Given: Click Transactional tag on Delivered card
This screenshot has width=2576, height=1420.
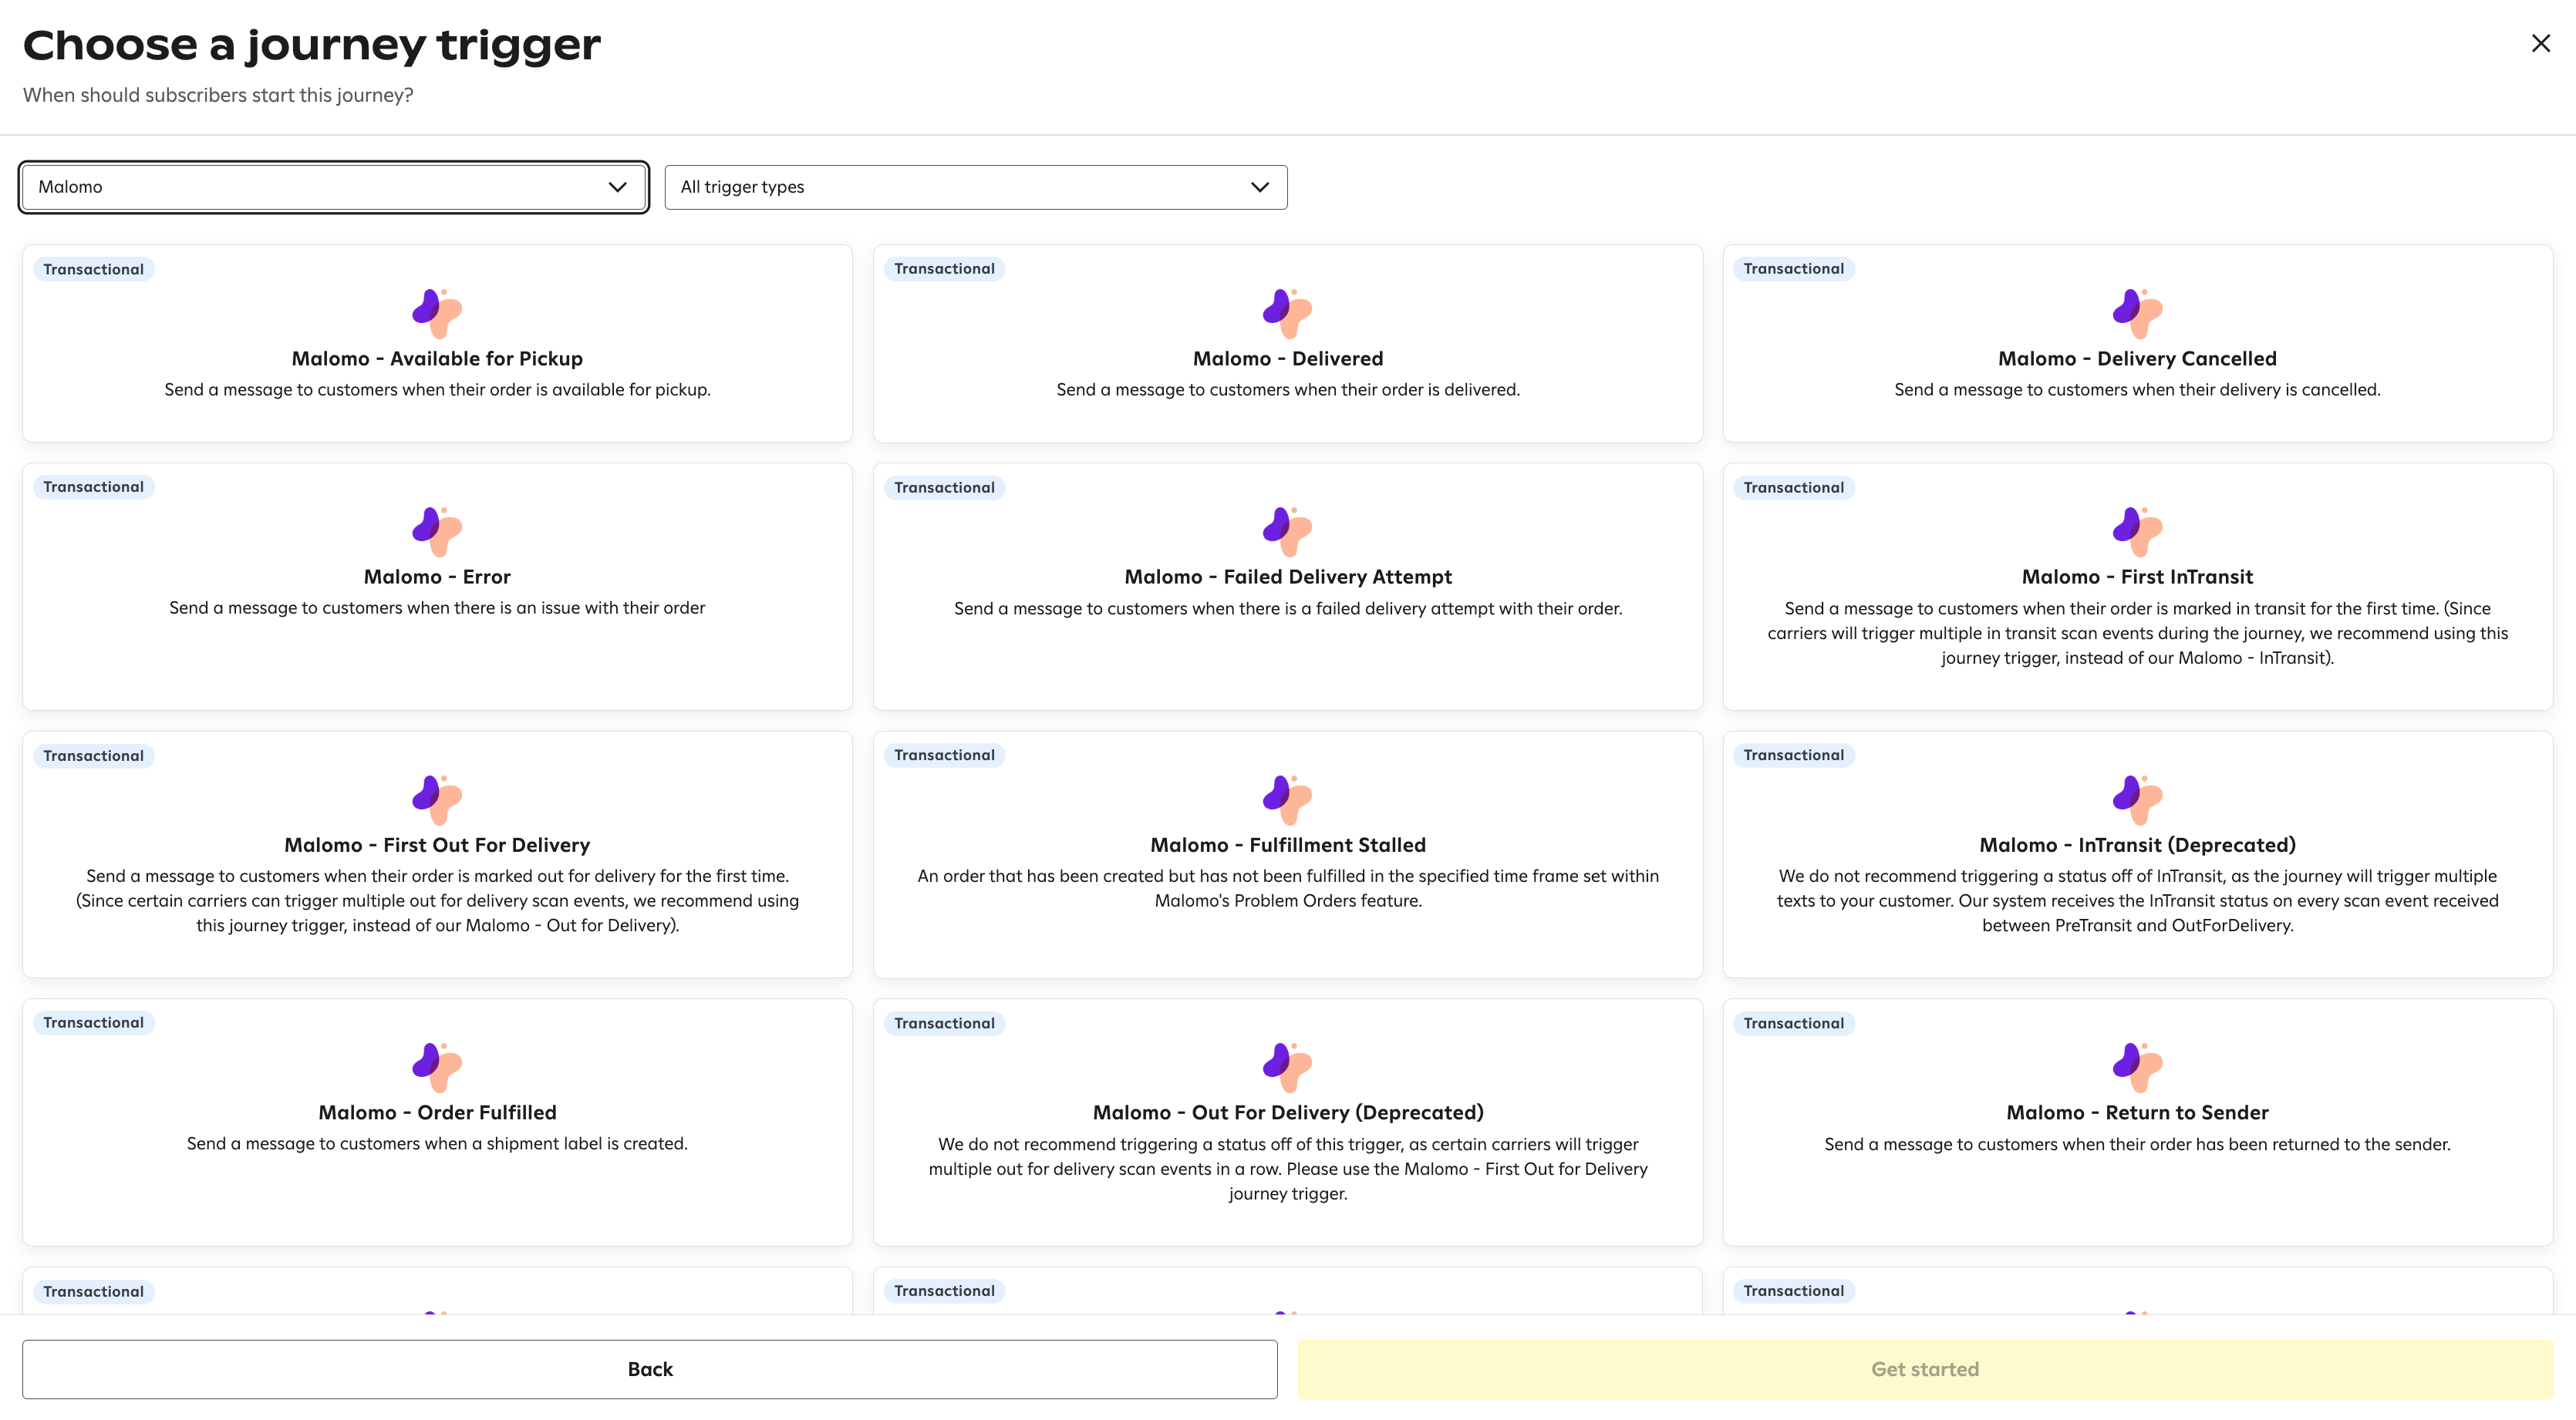Looking at the screenshot, I should (944, 269).
